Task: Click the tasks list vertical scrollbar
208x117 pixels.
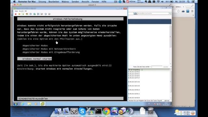Action: 171,84
